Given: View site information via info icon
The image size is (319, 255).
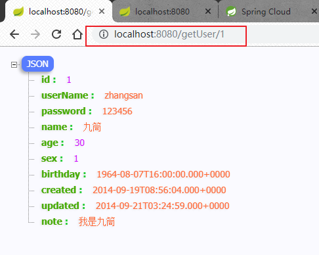Looking at the screenshot, I should pyautogui.click(x=104, y=34).
